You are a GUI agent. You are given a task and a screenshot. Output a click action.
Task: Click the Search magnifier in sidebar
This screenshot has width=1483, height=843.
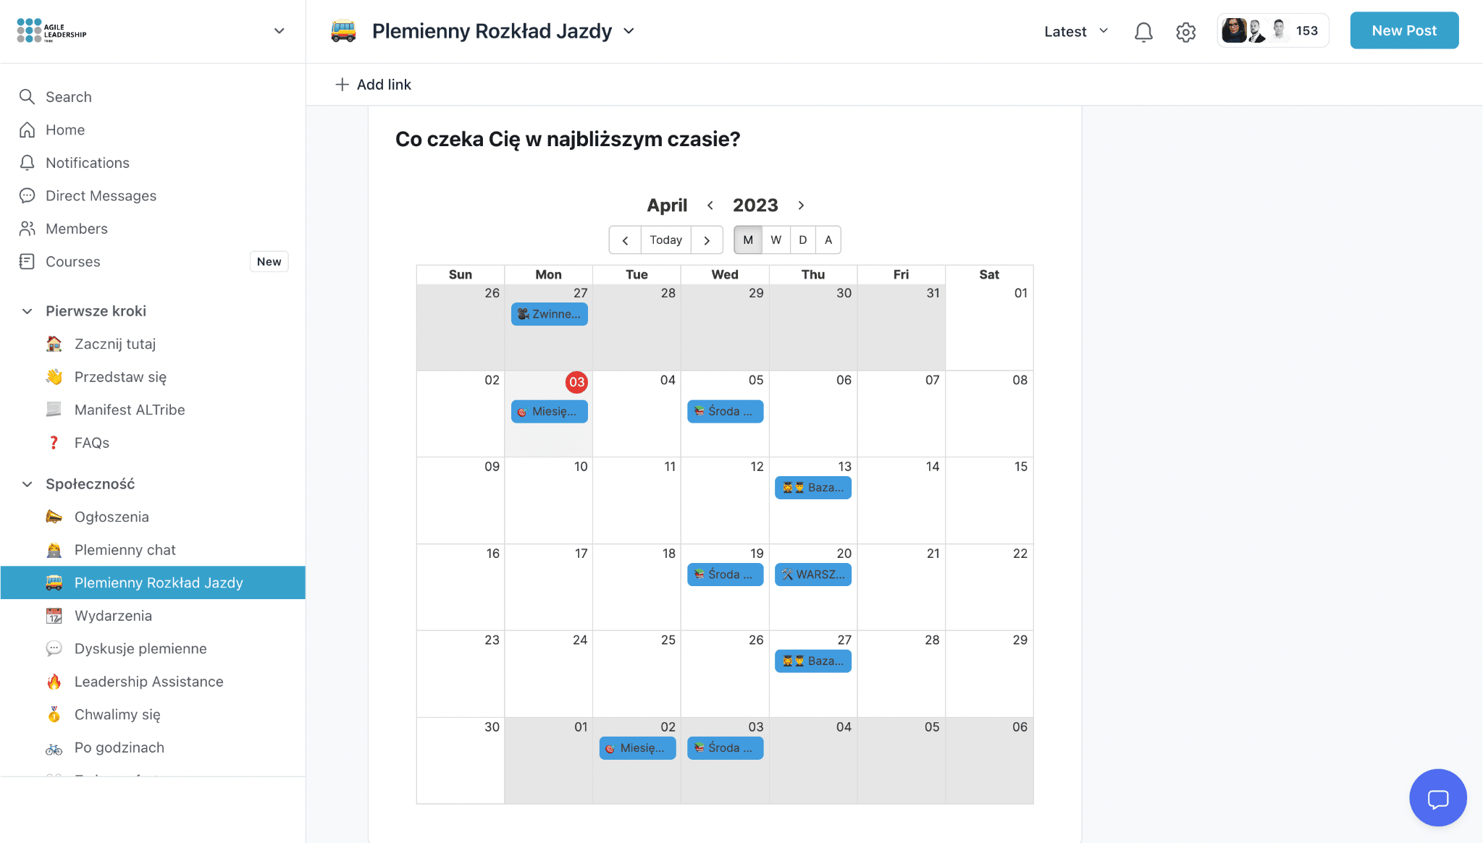click(27, 97)
